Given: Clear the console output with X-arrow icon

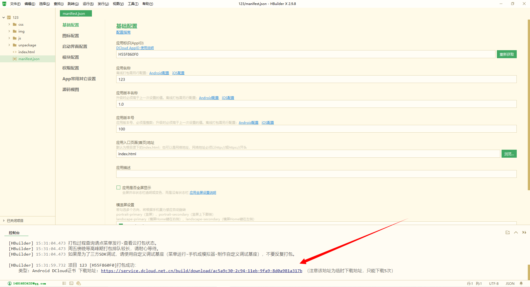Looking at the screenshot, I should pos(524,232).
